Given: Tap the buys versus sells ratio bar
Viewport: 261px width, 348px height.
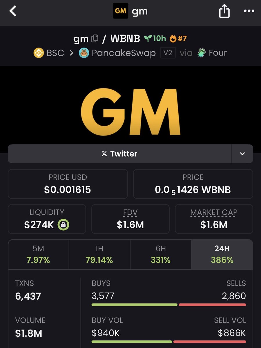Looking at the screenshot, I should [168, 305].
